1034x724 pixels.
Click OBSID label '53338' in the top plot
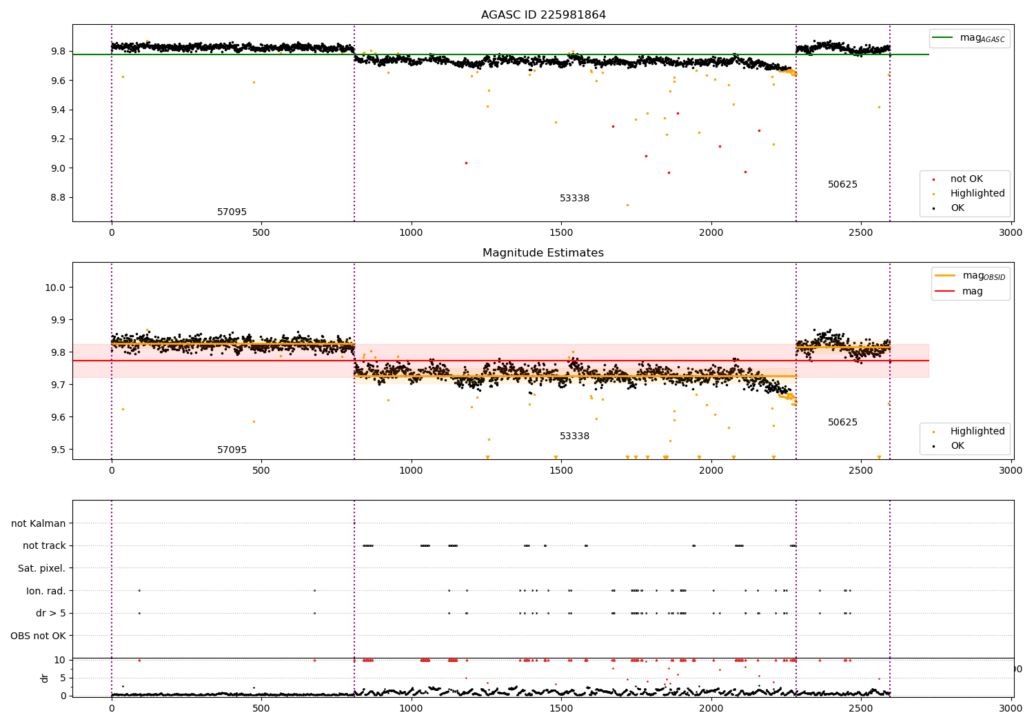tap(574, 199)
